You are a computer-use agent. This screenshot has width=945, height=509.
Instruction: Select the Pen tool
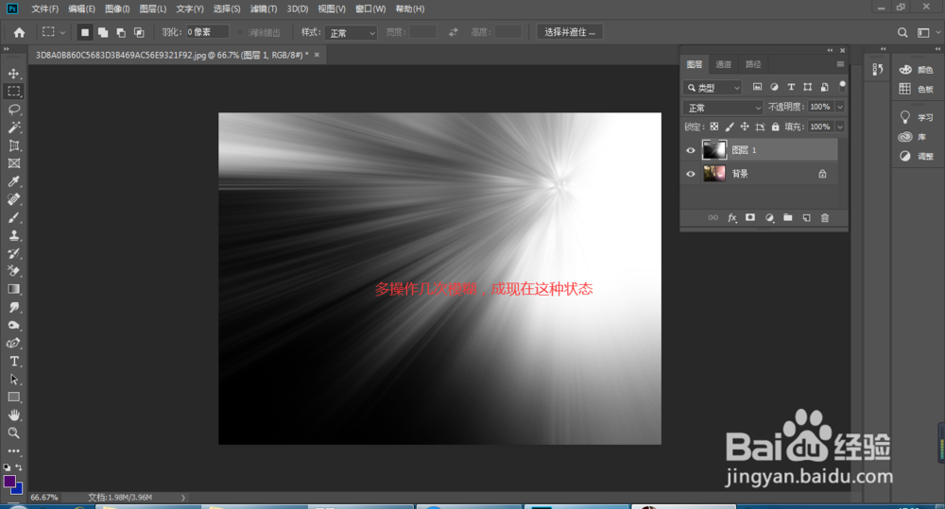14,344
